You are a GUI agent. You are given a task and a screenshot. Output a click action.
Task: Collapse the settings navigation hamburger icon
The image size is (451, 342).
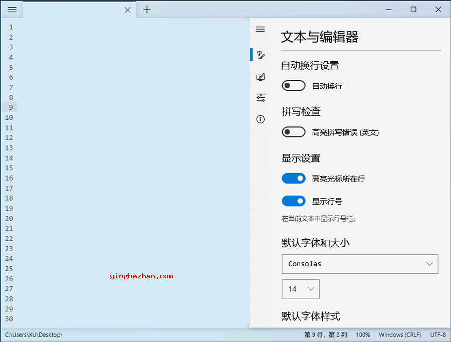[x=260, y=29]
